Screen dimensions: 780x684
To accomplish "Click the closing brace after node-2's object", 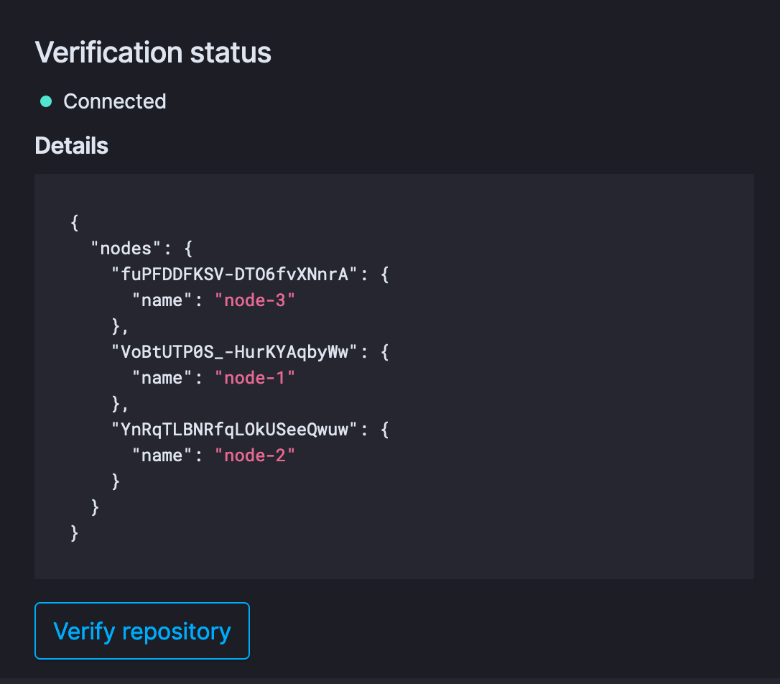I will (x=115, y=481).
